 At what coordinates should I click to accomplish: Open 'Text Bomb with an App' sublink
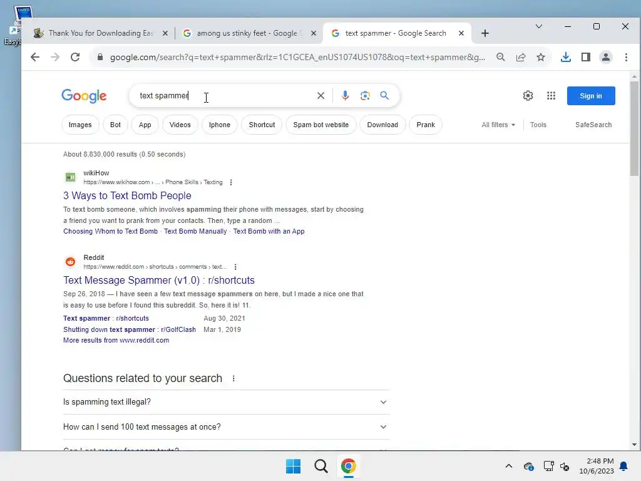click(x=269, y=231)
